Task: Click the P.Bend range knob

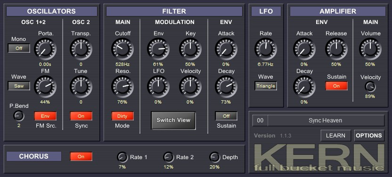Action: [19, 116]
